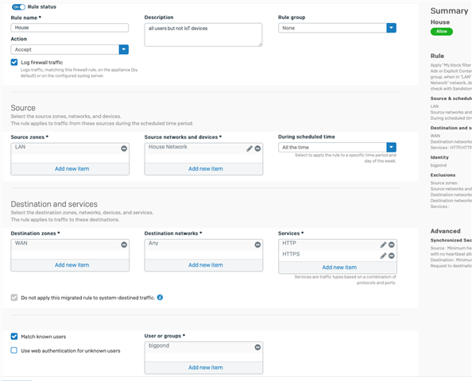Edit the HTTP service entry
This screenshot has height=381, width=472.
[383, 244]
